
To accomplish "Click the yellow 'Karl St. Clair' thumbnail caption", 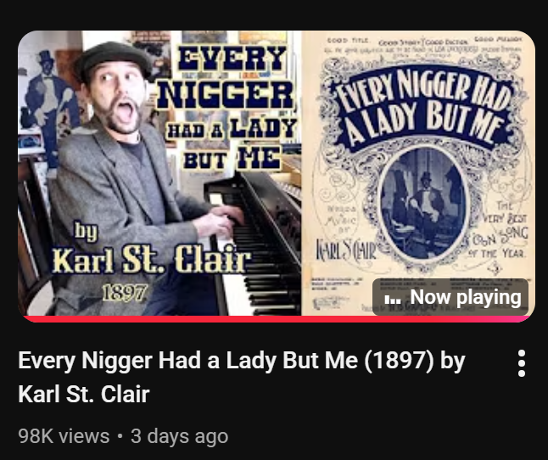I will 151,260.
